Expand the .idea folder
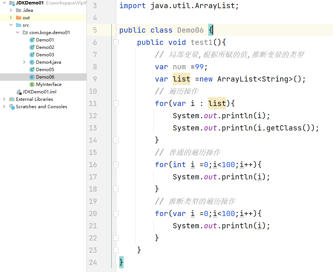Image resolution: width=333 pixels, height=272 pixels. pos(11,10)
